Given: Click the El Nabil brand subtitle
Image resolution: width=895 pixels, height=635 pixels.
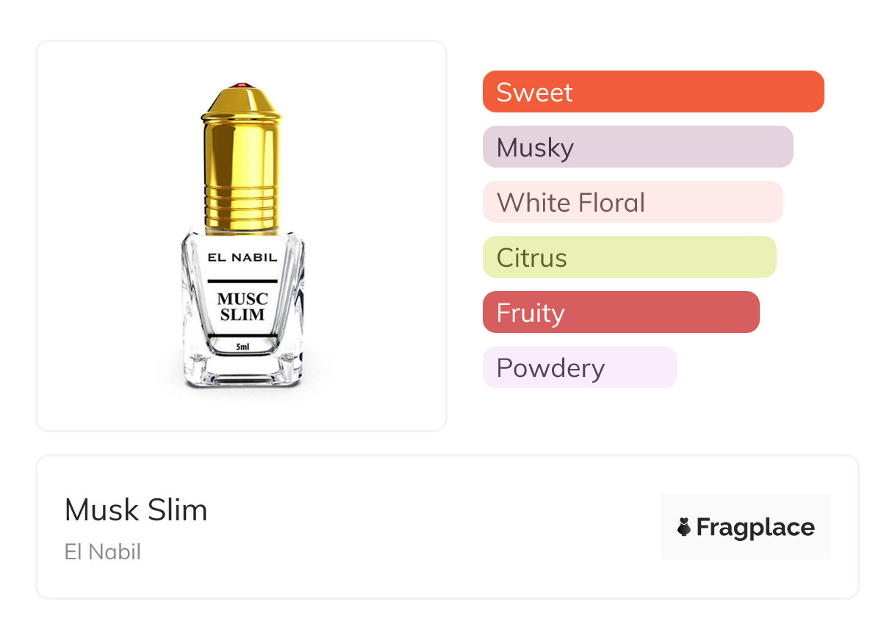Looking at the screenshot, I should click(x=103, y=552).
